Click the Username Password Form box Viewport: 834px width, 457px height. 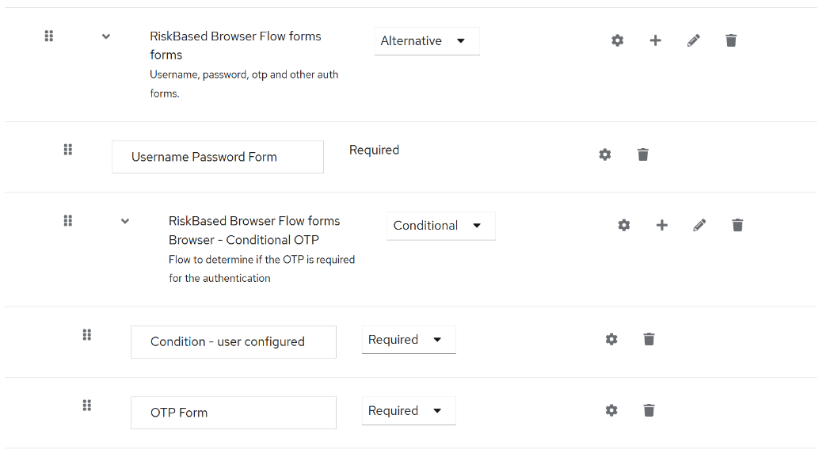coord(218,157)
